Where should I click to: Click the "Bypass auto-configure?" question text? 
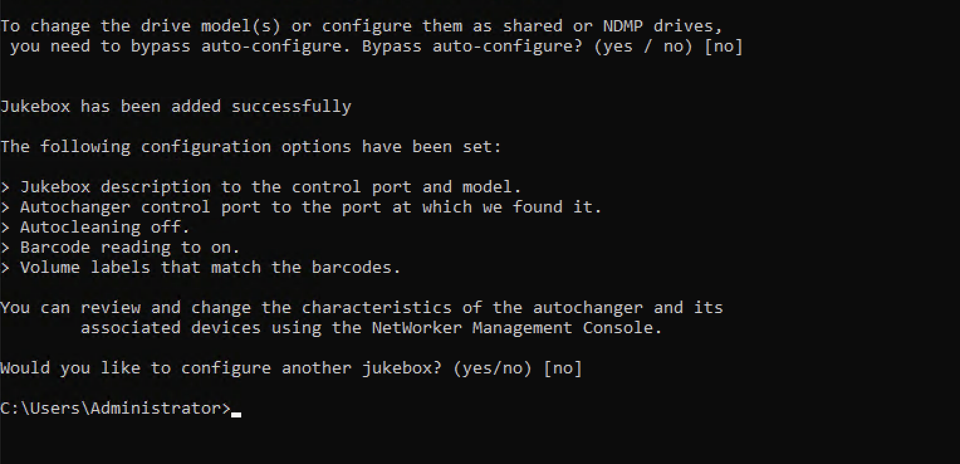[x=471, y=47]
